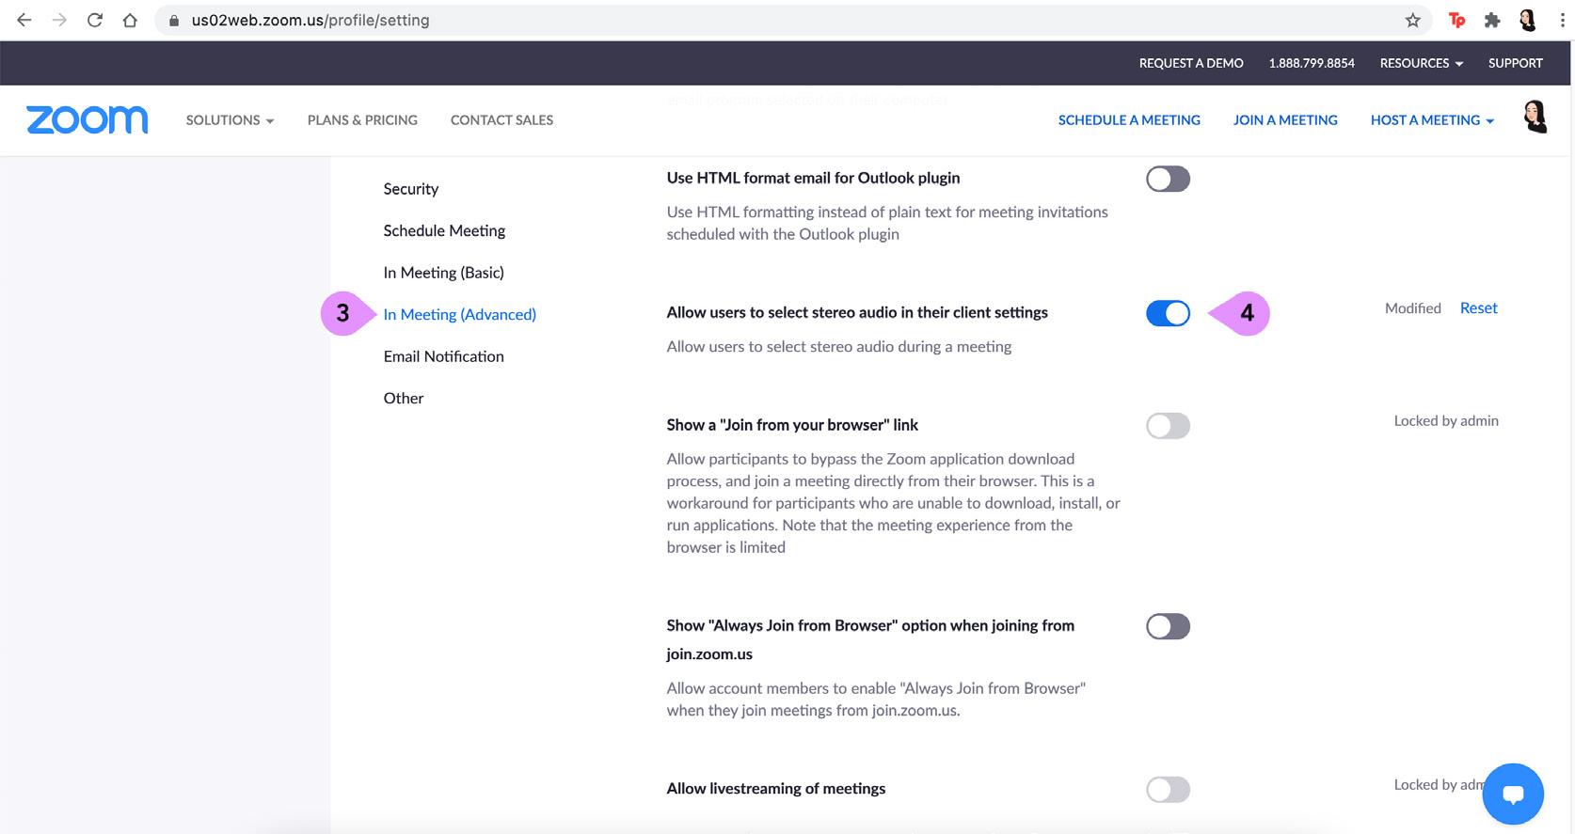Open the Zoom account profile picture

tap(1535, 118)
